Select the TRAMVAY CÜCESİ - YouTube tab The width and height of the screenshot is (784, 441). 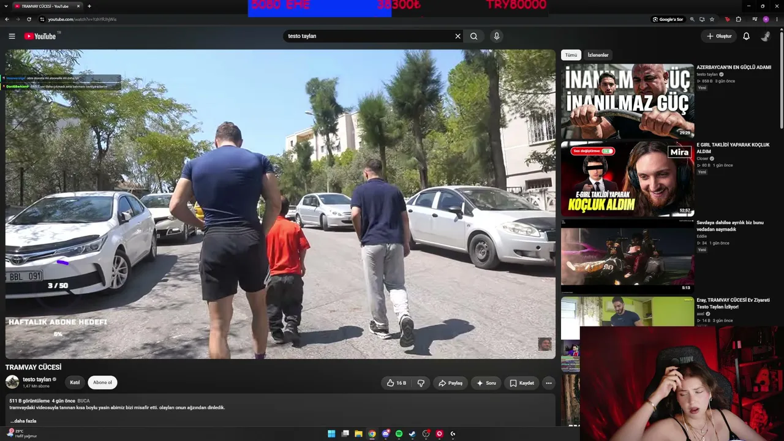pos(47,6)
